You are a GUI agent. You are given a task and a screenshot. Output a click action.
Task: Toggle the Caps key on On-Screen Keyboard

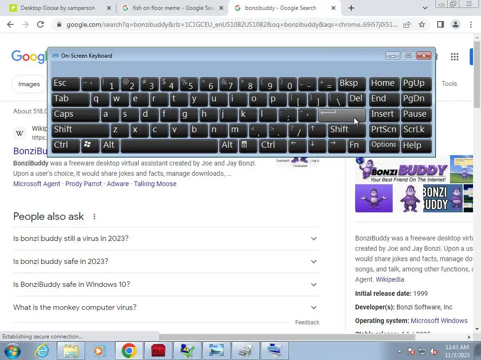point(76,115)
